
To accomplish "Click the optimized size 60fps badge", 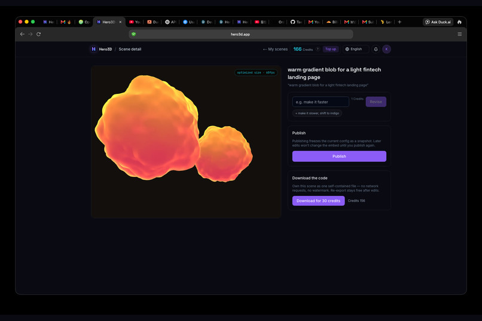I will pyautogui.click(x=256, y=73).
